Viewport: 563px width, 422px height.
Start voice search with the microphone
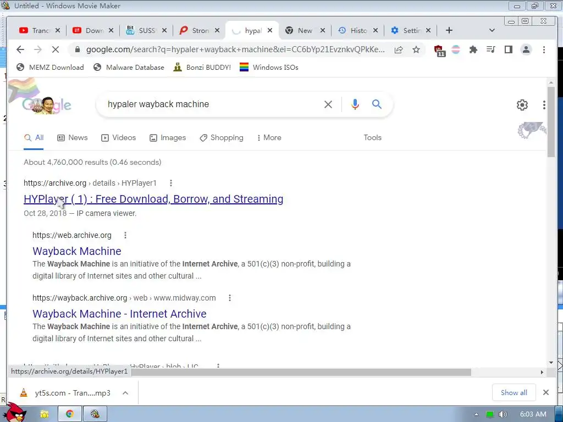click(x=355, y=104)
